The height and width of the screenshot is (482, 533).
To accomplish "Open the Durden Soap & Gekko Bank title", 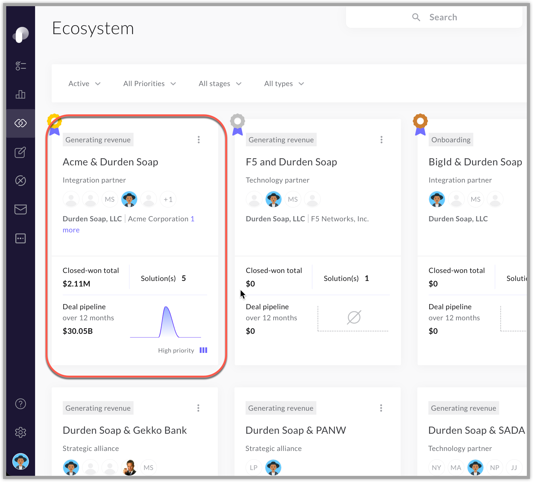I will (125, 430).
